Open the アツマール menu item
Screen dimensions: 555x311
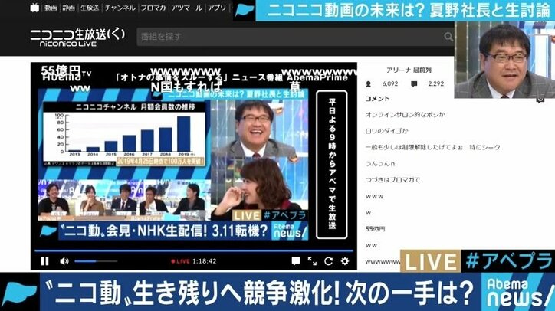tap(186, 8)
